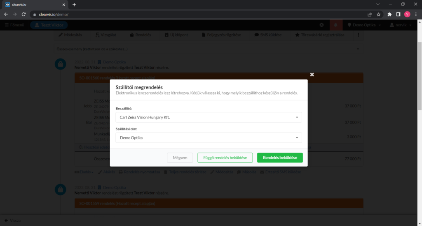Select the Teszt Viktor customer chip
The height and width of the screenshot is (226, 422).
point(49,25)
